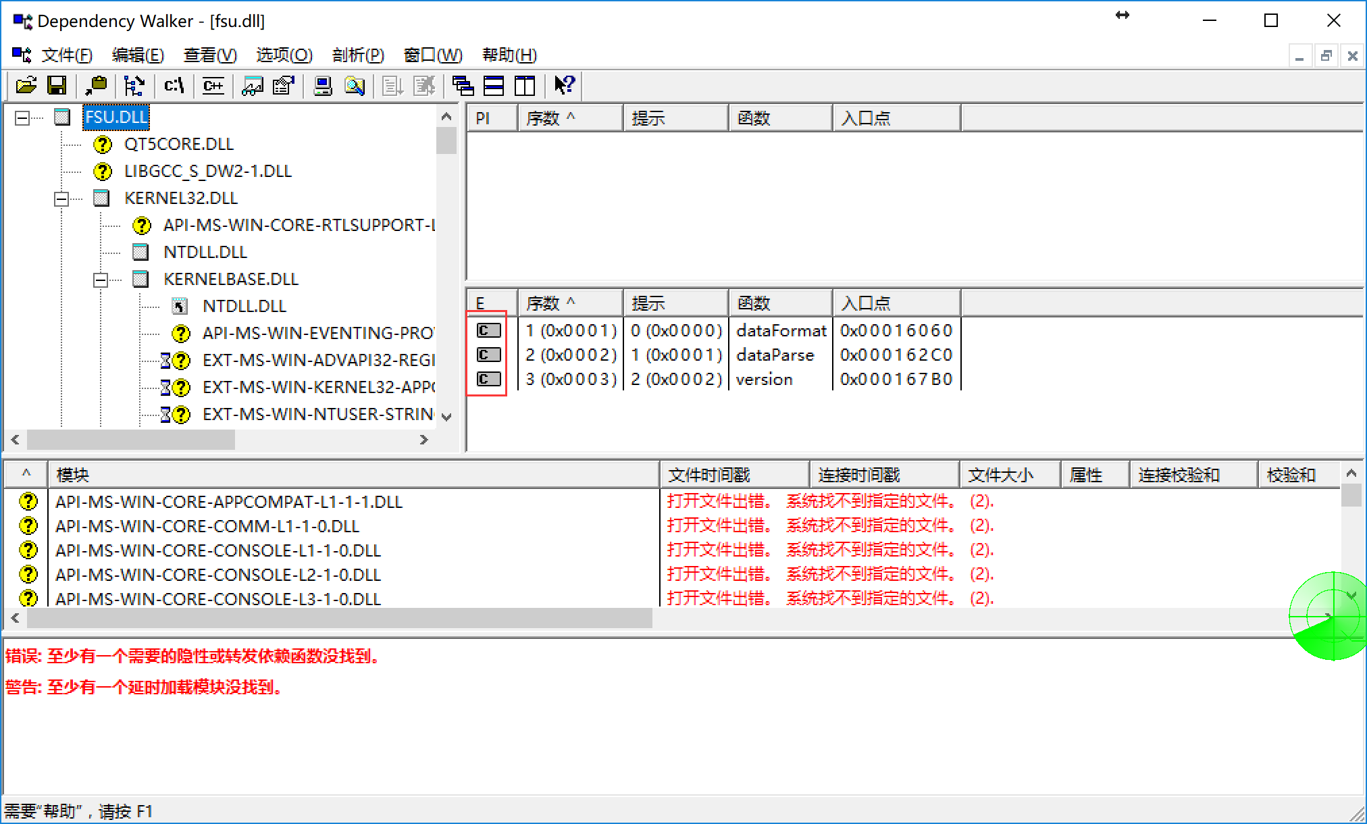Click the Tile Vertically toolbar icon
The image size is (1367, 824).
(525, 86)
